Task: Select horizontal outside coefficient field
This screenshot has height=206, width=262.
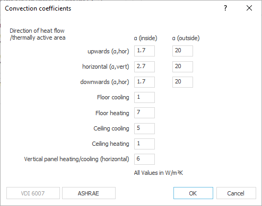Action: tap(182, 67)
